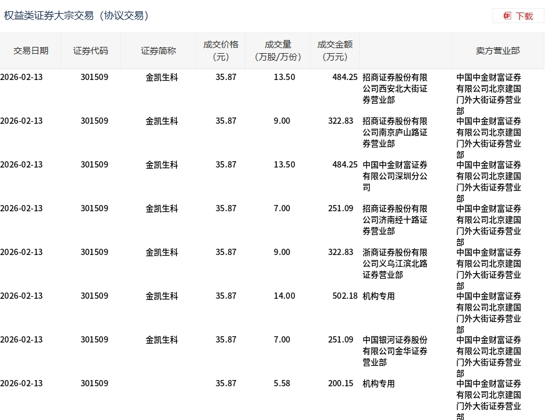Click code 301509 in the 南京庐山路 row
Viewport: 545px width, 420px height.
coord(94,121)
